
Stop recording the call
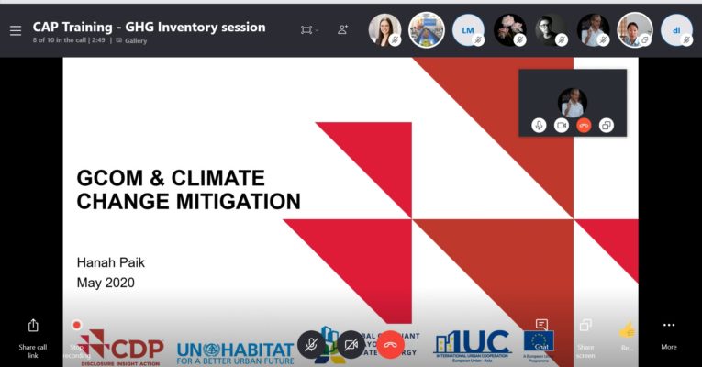coord(76,339)
